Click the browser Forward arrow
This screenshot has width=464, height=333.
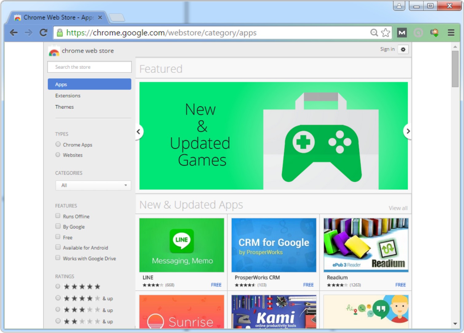tap(29, 33)
